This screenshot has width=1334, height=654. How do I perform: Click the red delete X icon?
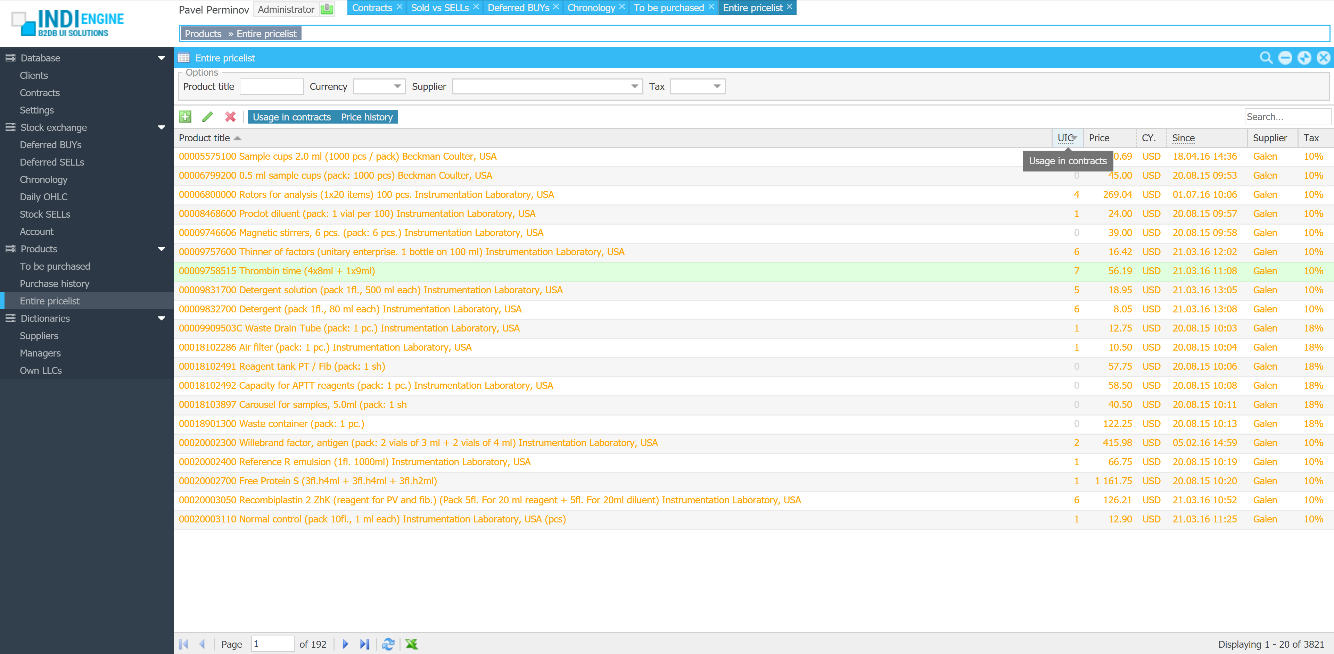[x=230, y=116]
